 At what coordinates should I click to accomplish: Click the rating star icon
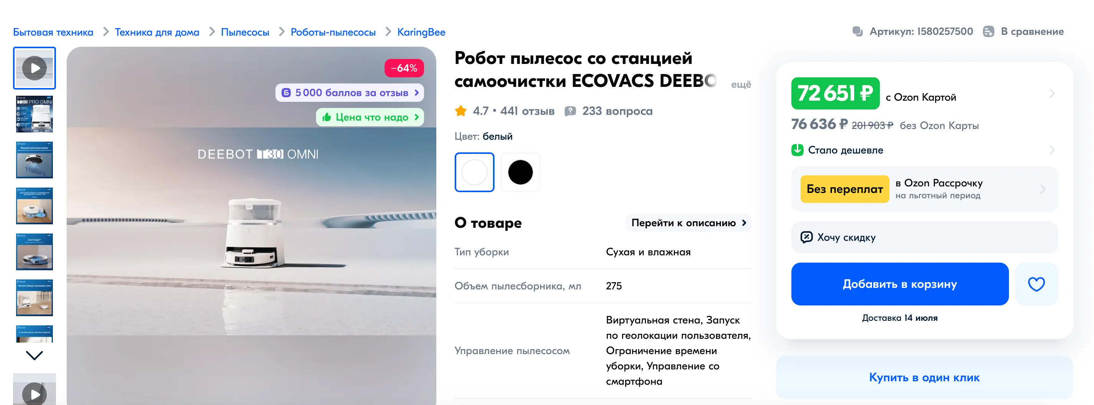pyautogui.click(x=461, y=111)
